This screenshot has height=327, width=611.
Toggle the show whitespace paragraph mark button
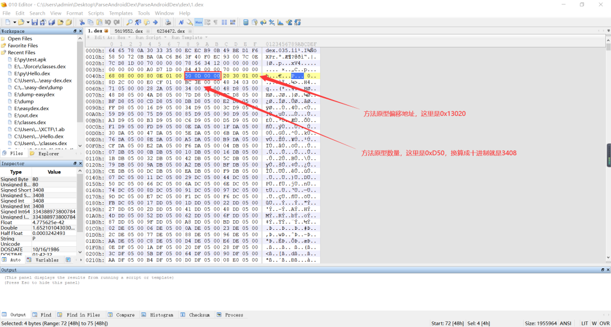(x=216, y=22)
